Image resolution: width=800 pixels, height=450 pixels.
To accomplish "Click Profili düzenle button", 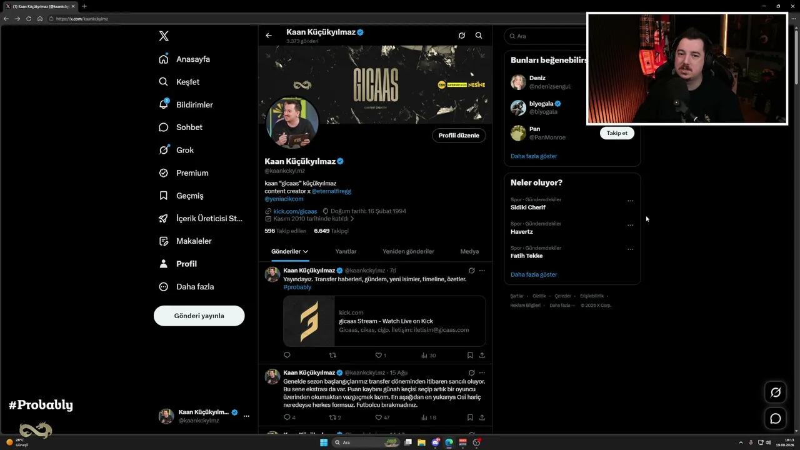I will (x=459, y=135).
